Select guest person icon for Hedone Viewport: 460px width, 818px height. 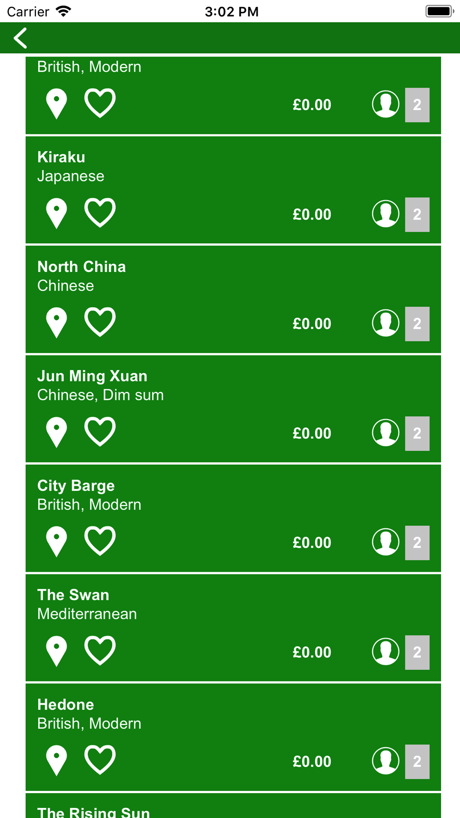(385, 761)
